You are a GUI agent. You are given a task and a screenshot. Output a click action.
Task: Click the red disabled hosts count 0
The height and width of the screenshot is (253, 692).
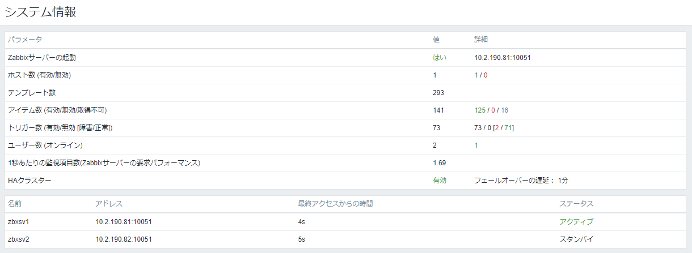pos(486,75)
